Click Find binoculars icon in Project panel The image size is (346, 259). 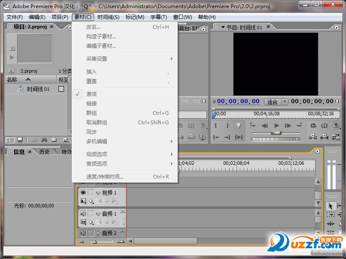(x=44, y=140)
